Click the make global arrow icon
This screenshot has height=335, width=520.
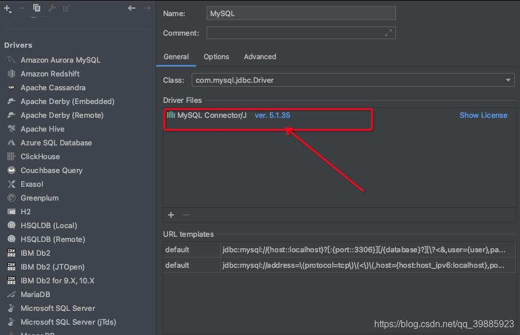point(67,8)
